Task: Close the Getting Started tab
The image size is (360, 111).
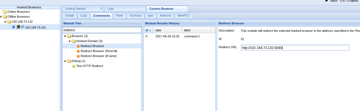Action: 101,8
